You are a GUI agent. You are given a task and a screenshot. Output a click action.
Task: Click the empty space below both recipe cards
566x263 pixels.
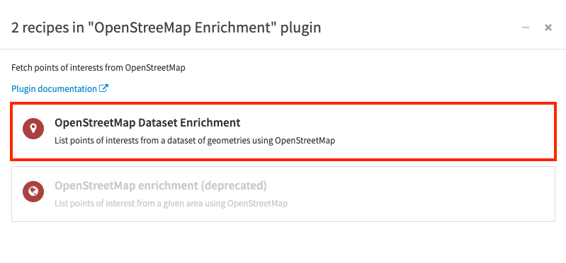[283, 241]
